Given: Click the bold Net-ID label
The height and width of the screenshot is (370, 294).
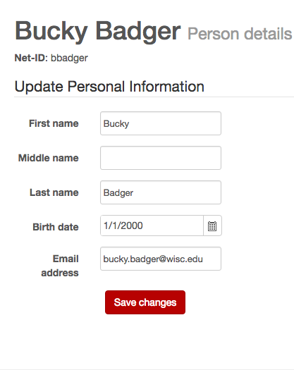Looking at the screenshot, I should click(x=31, y=58).
